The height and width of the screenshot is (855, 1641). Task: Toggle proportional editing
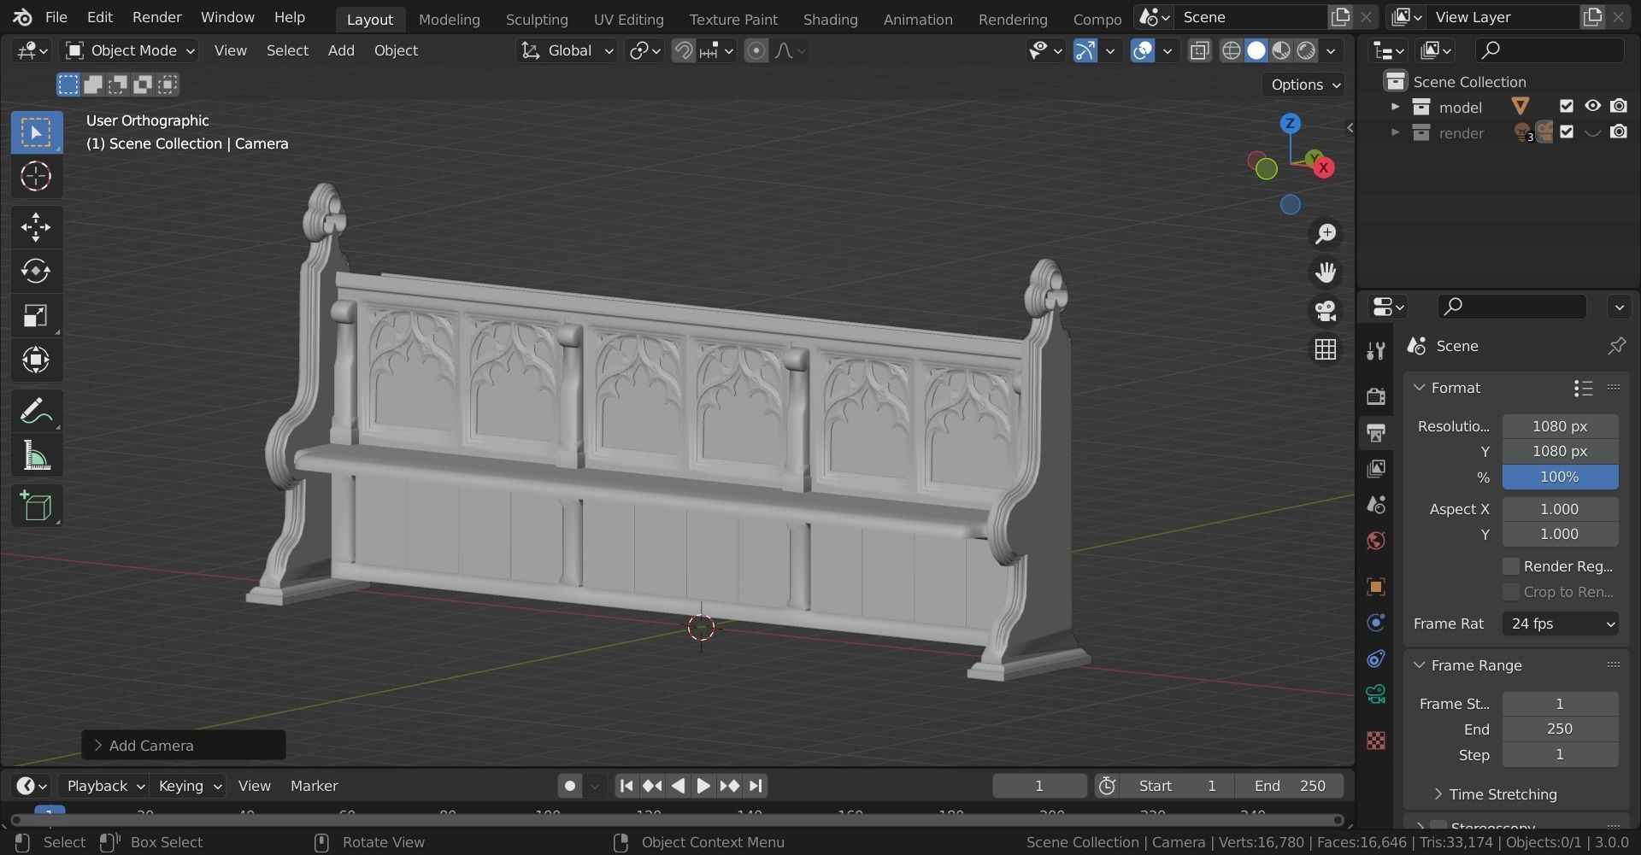point(756,51)
